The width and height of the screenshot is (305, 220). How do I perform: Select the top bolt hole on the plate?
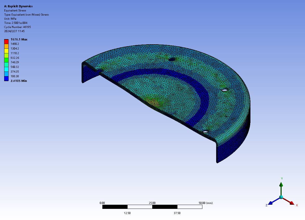tap(172, 59)
